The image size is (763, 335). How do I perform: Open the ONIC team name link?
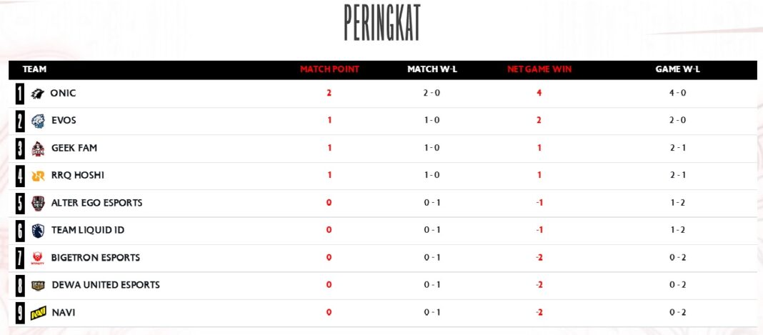[64, 94]
